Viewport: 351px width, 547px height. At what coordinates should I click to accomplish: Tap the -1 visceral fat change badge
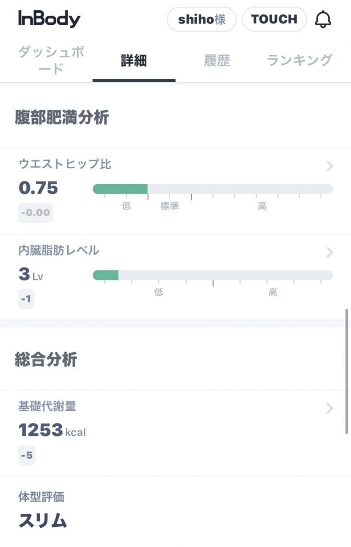pyautogui.click(x=26, y=299)
